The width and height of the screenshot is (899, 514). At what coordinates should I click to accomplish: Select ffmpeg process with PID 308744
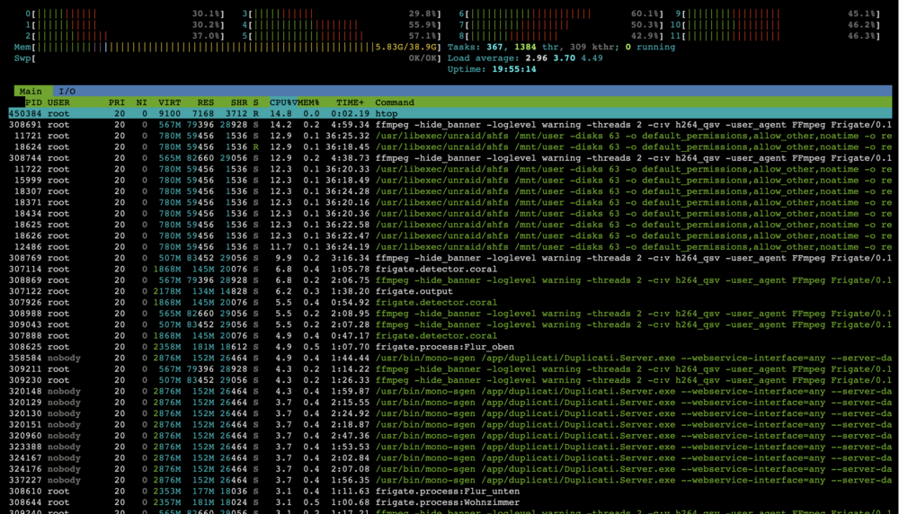coord(450,157)
